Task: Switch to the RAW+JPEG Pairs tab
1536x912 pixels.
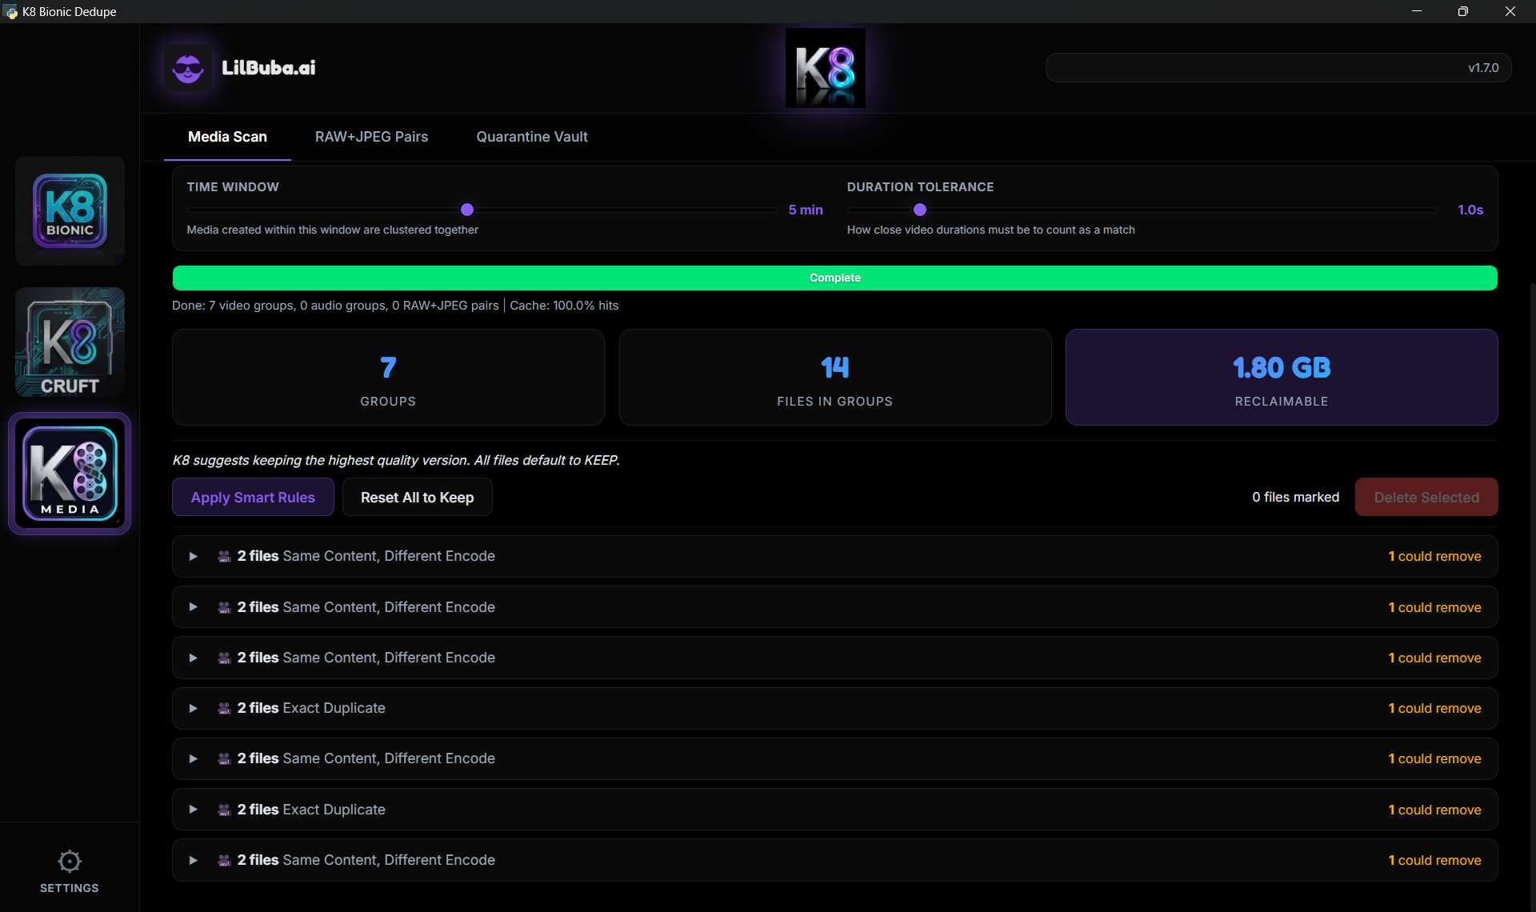Action: pyautogui.click(x=370, y=137)
